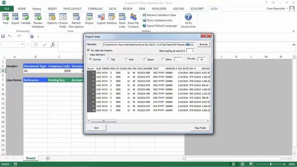Screen dimensions: 297x167
Task: Select the Other delimiter radio button
Action: click(163, 59)
